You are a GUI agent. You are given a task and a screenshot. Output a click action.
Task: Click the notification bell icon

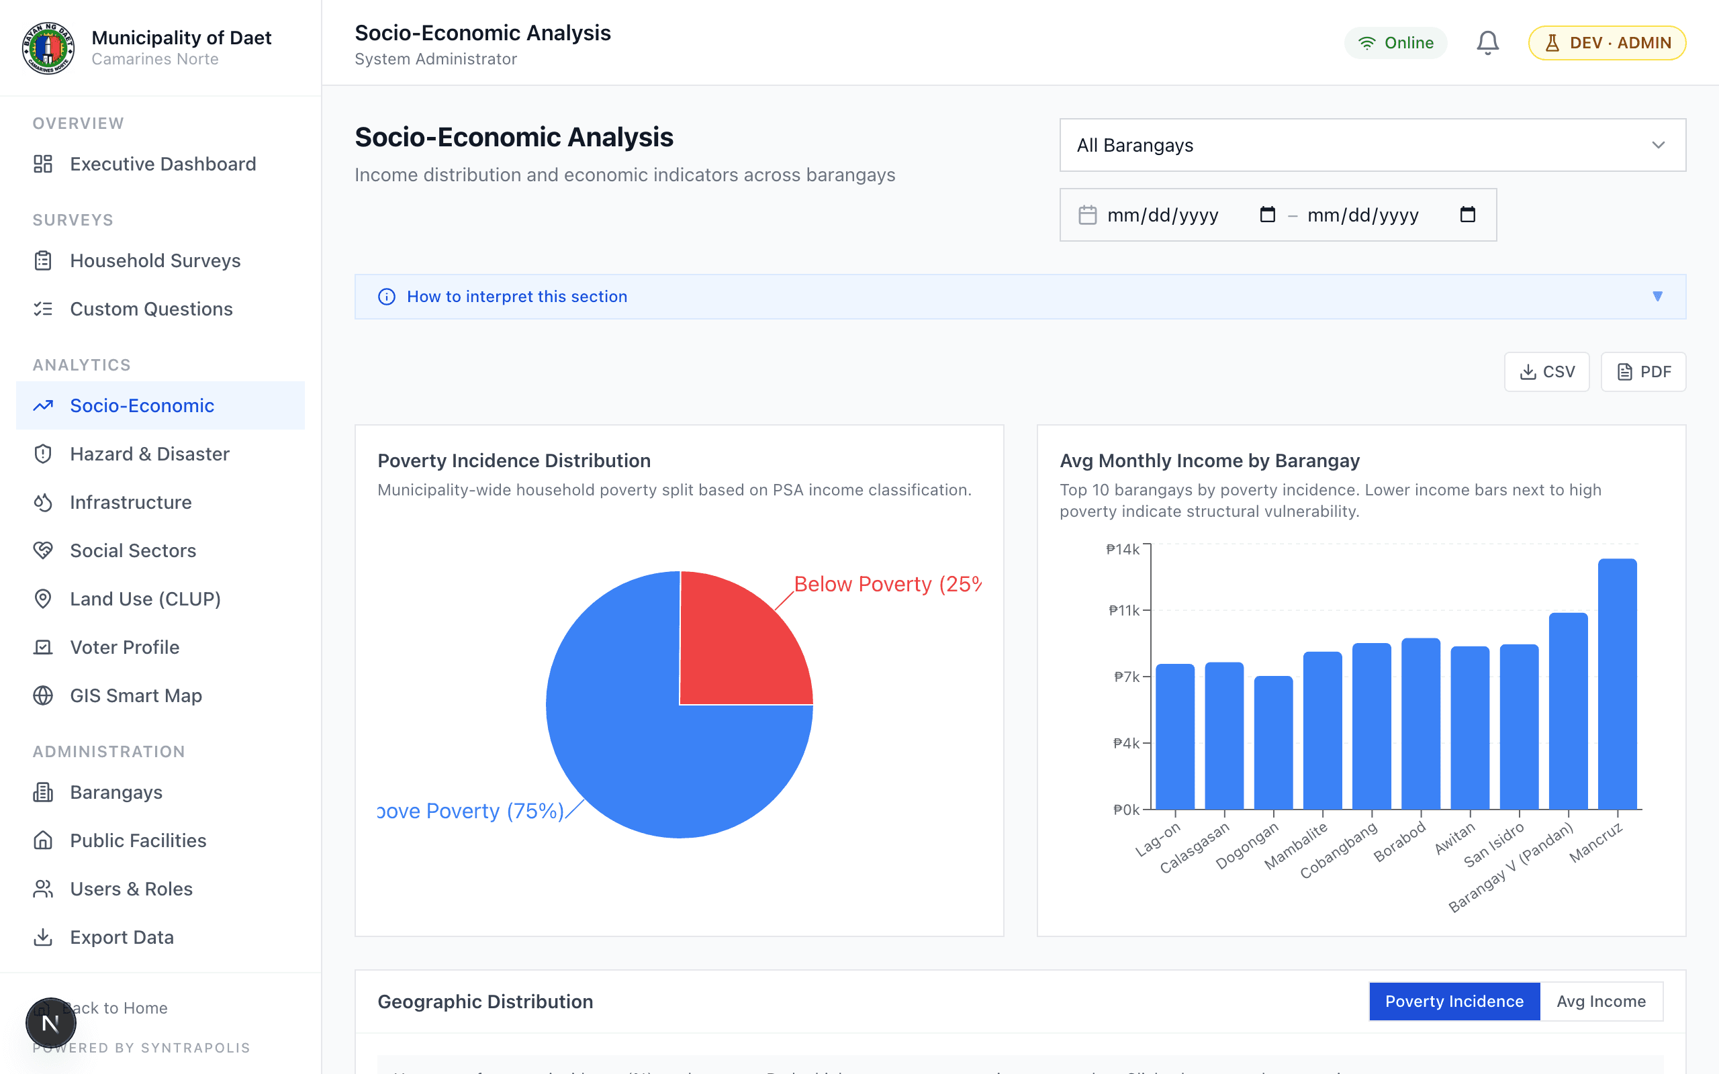1487,42
